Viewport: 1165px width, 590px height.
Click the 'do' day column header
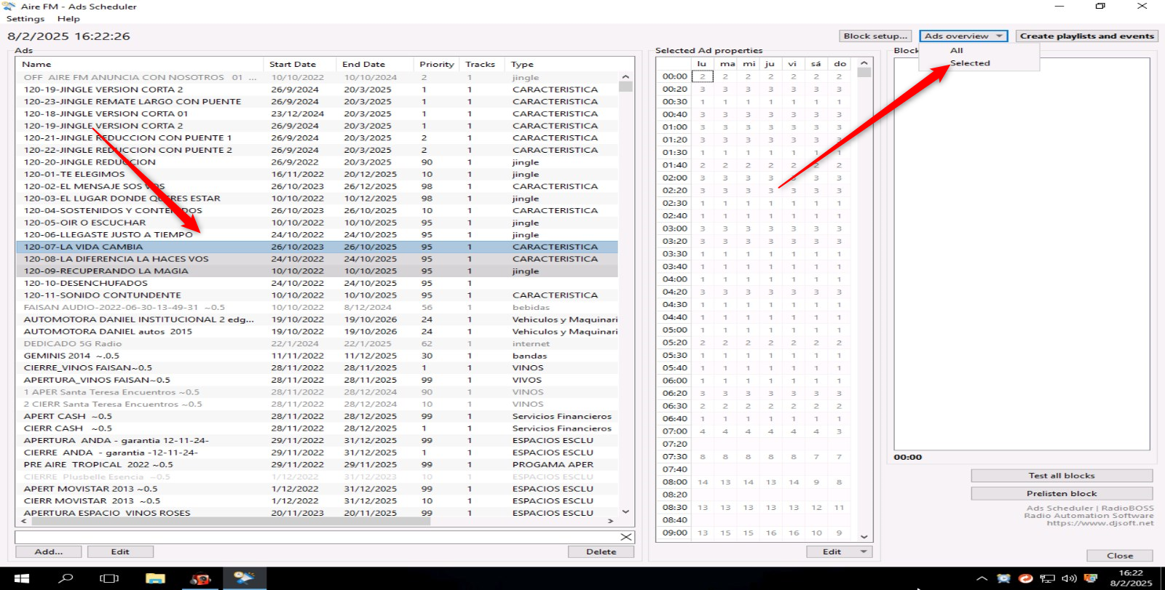pos(840,64)
